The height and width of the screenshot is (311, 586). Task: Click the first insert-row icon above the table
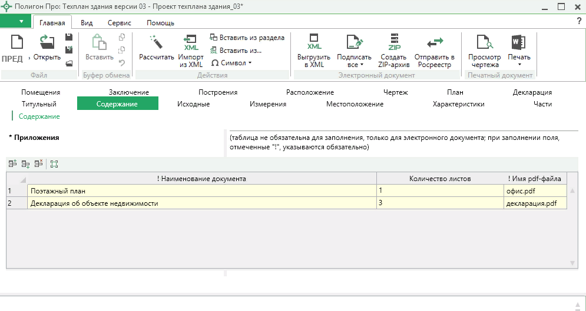(x=13, y=164)
